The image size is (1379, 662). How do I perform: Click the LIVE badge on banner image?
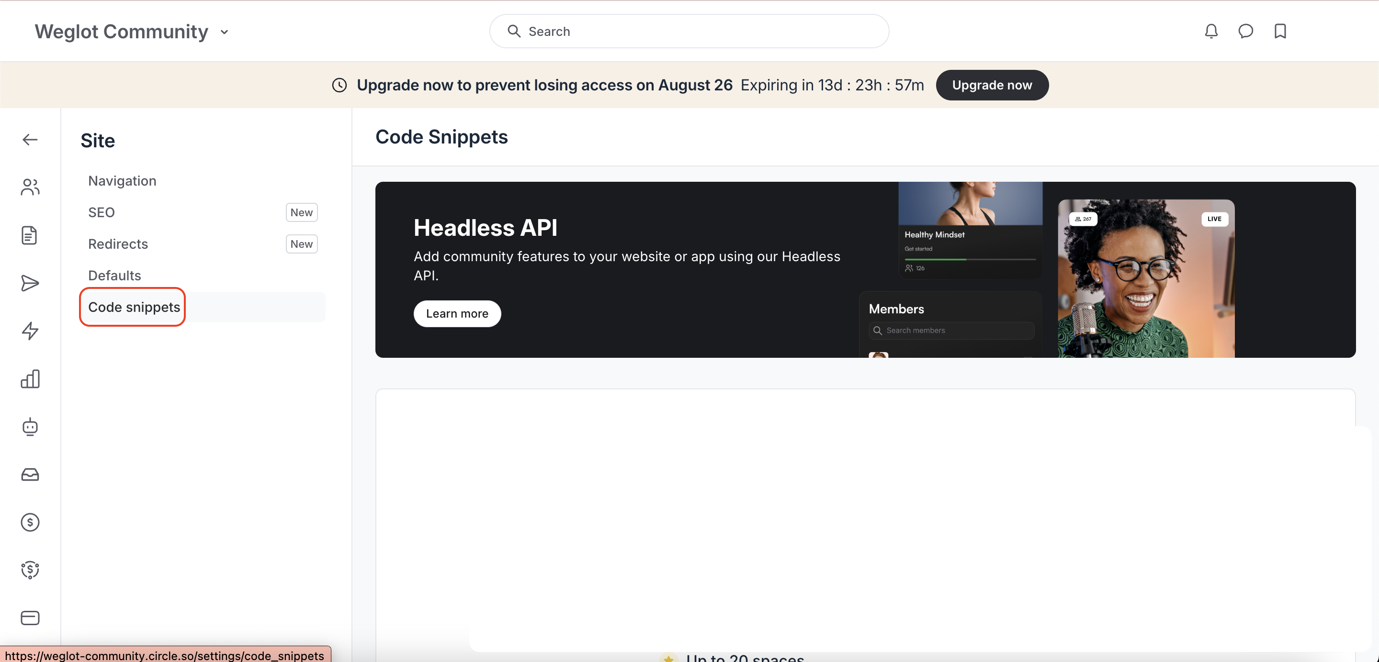click(1214, 219)
